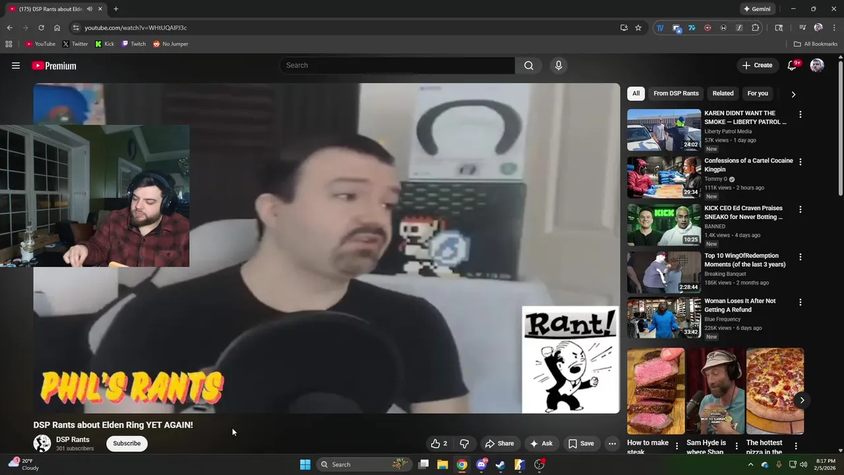Open YouTube notifications bell
Image resolution: width=844 pixels, height=475 pixels.
[793, 65]
